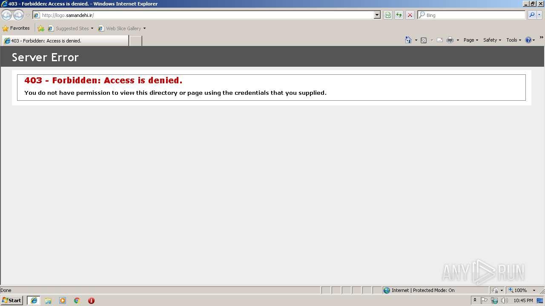545x306 pixels.
Task: Click the 10:45 PM clock
Action: click(523, 300)
